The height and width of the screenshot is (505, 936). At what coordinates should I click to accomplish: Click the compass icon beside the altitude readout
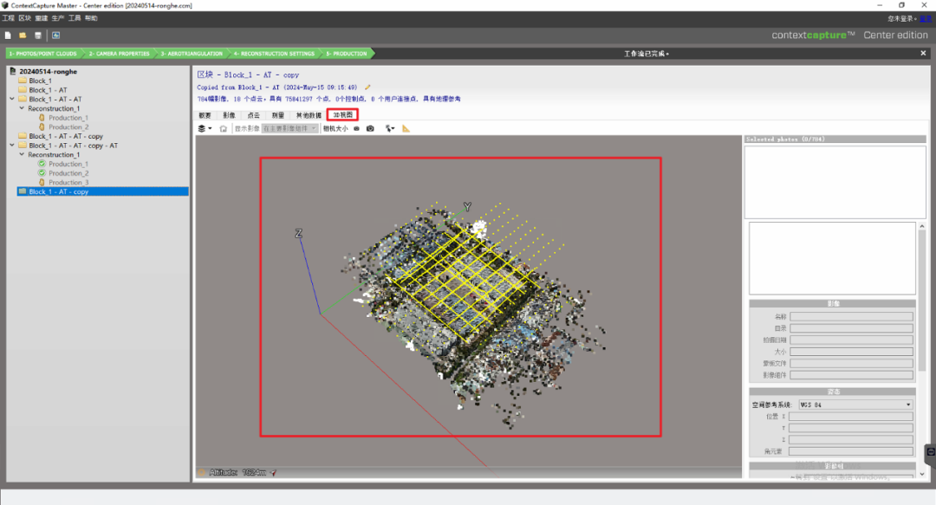click(273, 473)
